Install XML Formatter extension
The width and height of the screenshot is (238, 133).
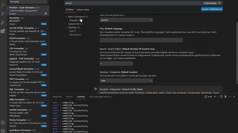pyautogui.click(x=44, y=106)
